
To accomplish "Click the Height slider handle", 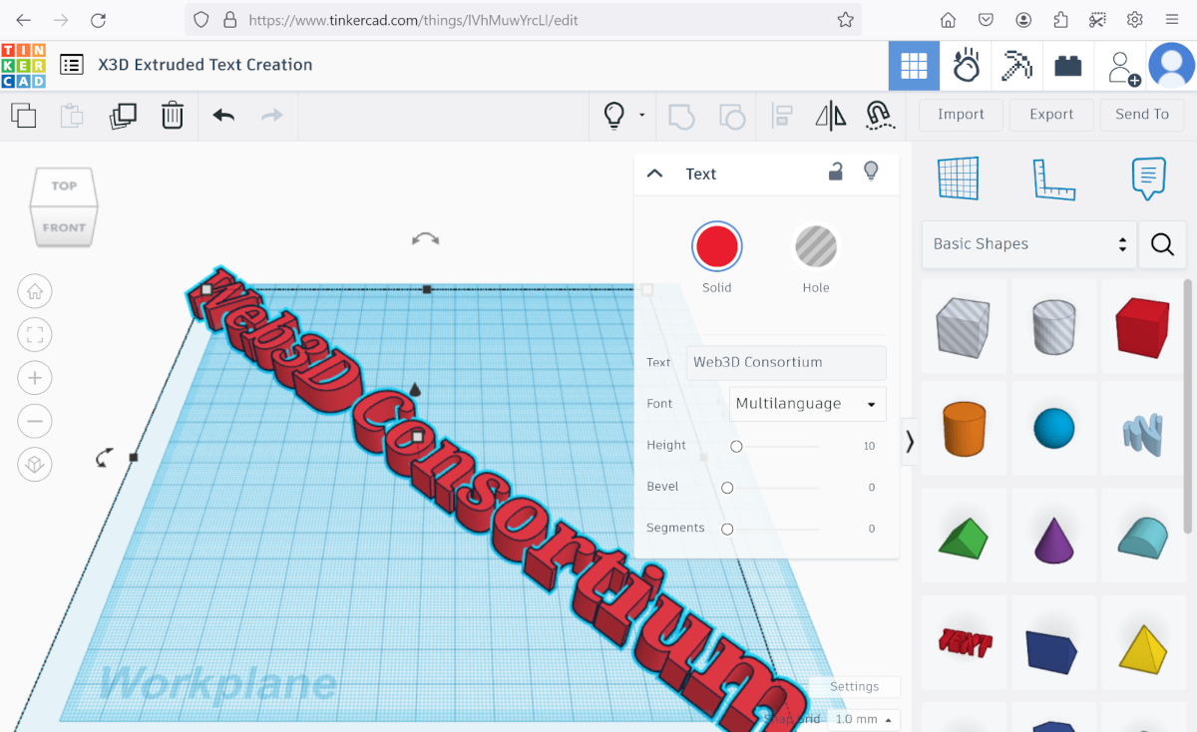I will click(736, 447).
